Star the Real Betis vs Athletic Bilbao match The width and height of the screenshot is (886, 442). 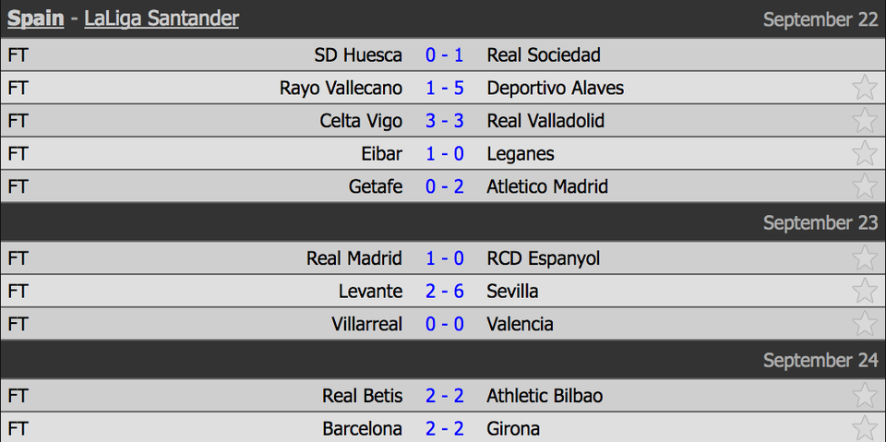coord(865,395)
